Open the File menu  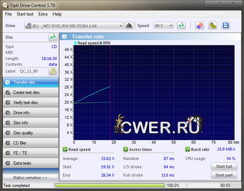coord(8,14)
